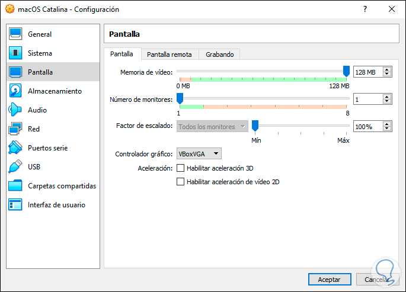Increase monitor count with up spinner arrow
406x292 pixels.
387,97
